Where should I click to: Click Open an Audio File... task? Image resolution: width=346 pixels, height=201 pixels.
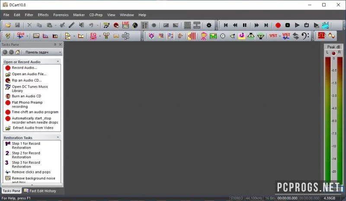[29, 74]
